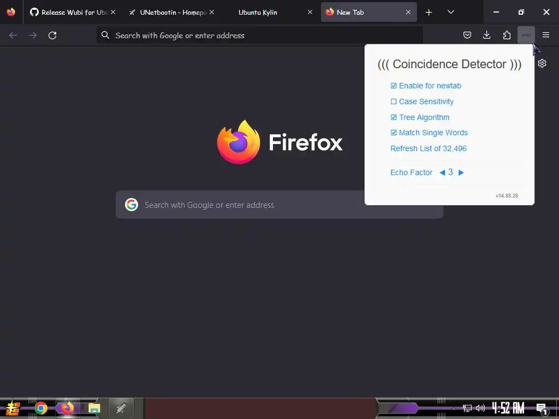Open the Downloads panel
The image size is (559, 419).
[x=486, y=35]
